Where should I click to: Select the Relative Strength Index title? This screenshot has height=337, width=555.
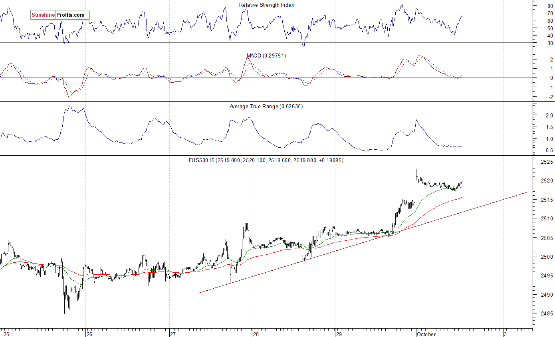(x=267, y=5)
